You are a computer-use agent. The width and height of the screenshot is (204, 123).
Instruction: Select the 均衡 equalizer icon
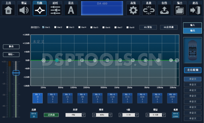tap(40, 8)
